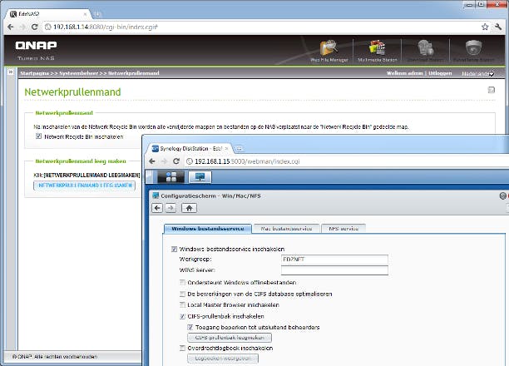Click NETWERKPRULLENMAND LEEG MAKEN button

(84, 185)
